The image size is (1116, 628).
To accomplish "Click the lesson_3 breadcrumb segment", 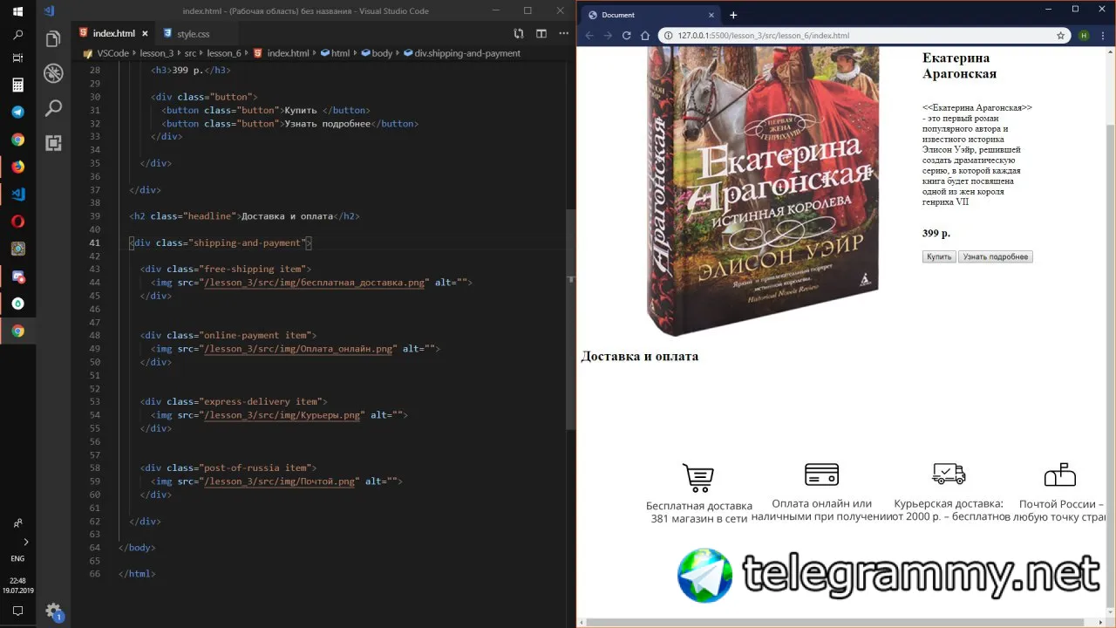I will (x=157, y=53).
